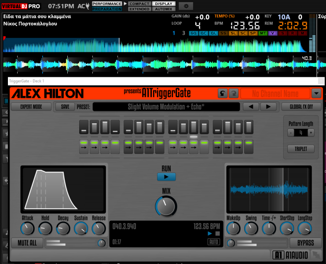Click the A1AUDIO logo
326x264 pixels.
click(290, 255)
